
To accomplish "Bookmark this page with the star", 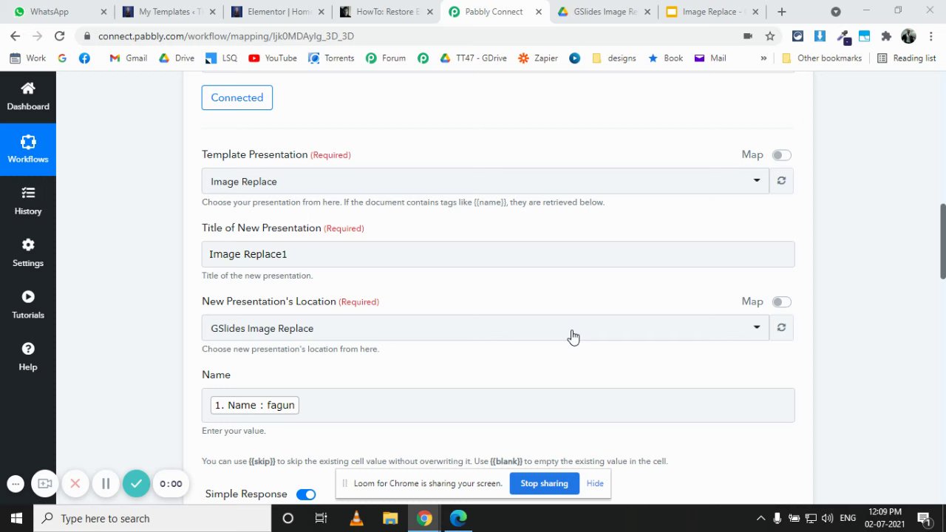I will (x=770, y=36).
